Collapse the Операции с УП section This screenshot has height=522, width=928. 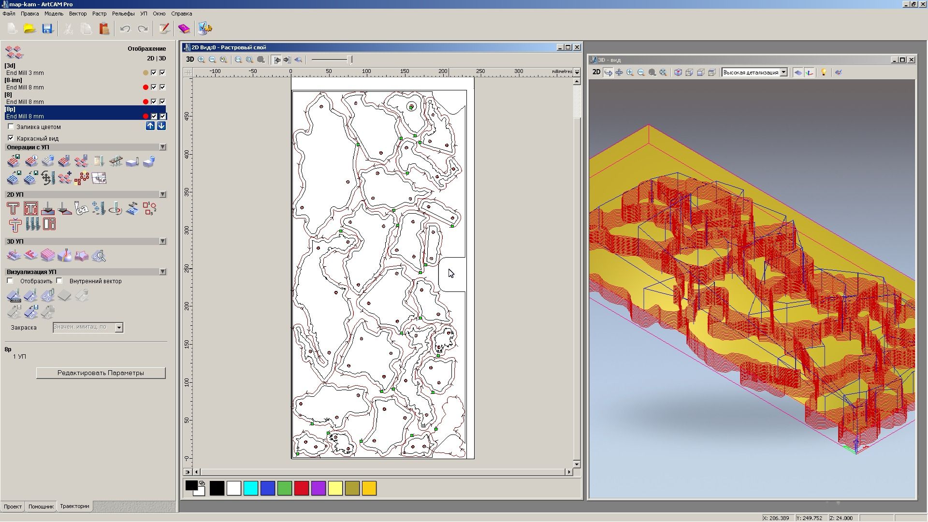(x=162, y=147)
